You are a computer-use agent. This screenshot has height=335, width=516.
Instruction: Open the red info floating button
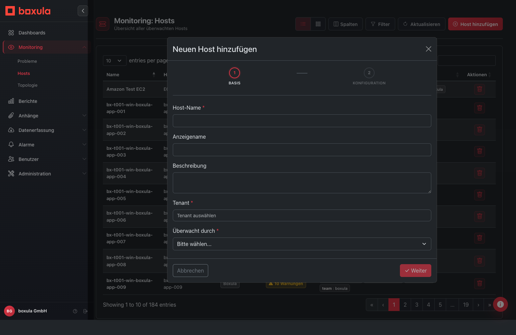pos(500,304)
